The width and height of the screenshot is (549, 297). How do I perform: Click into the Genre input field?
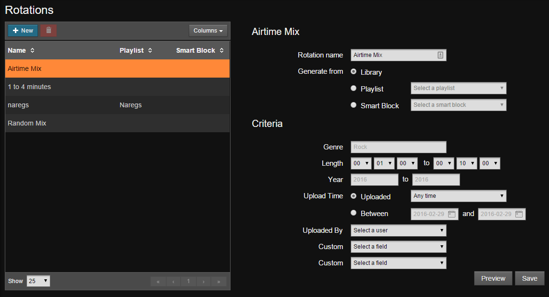pyautogui.click(x=398, y=147)
